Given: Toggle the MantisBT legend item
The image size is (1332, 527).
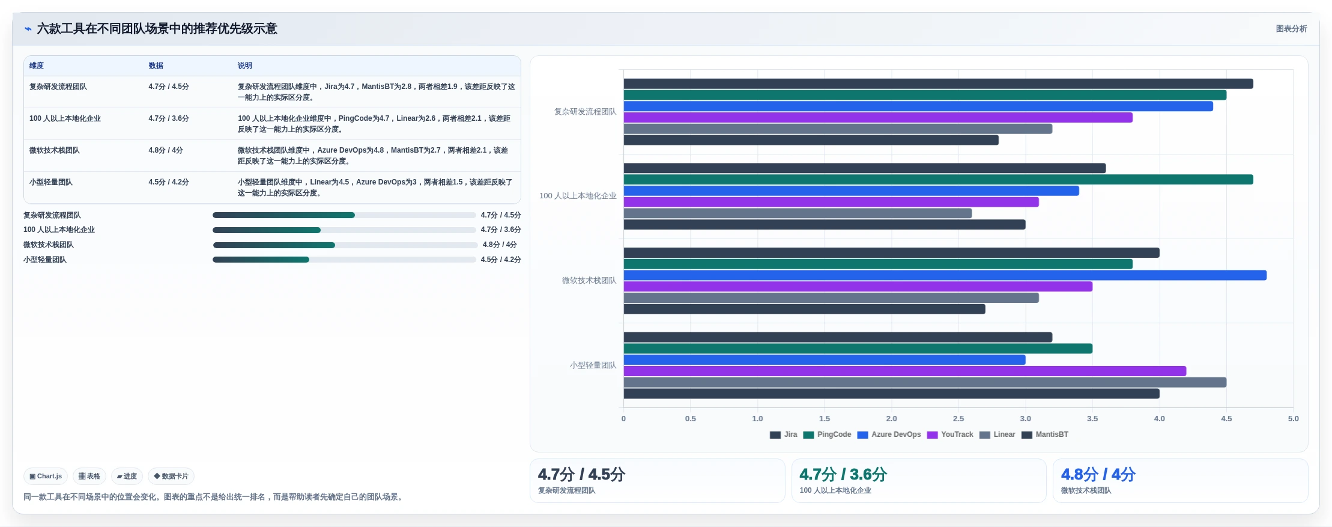Looking at the screenshot, I should [x=1045, y=434].
